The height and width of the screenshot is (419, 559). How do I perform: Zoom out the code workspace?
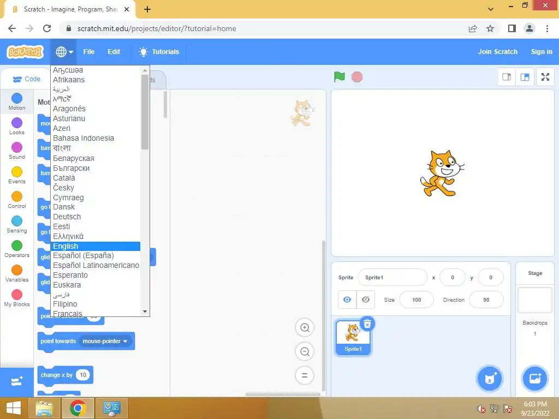click(305, 352)
